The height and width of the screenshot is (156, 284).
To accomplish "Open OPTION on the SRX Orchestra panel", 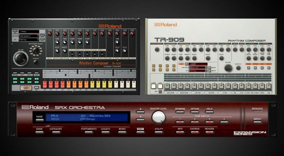I will coord(195,112).
